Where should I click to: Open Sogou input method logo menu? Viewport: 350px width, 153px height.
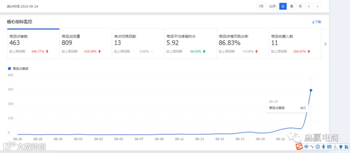point(299,146)
